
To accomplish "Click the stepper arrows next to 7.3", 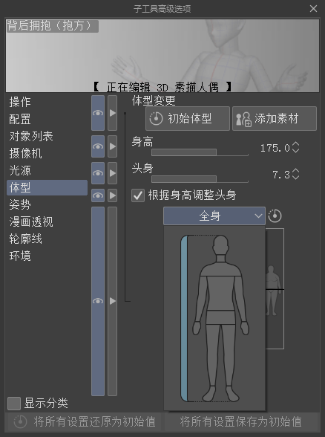I will (x=296, y=174).
